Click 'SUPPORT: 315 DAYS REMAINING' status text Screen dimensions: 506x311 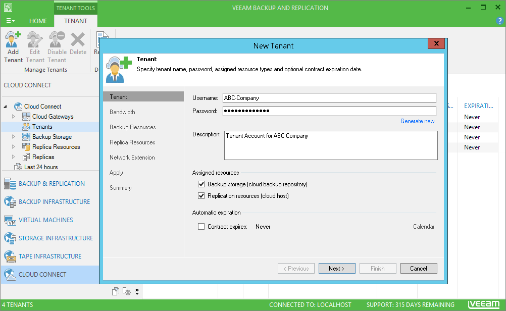tap(410, 305)
